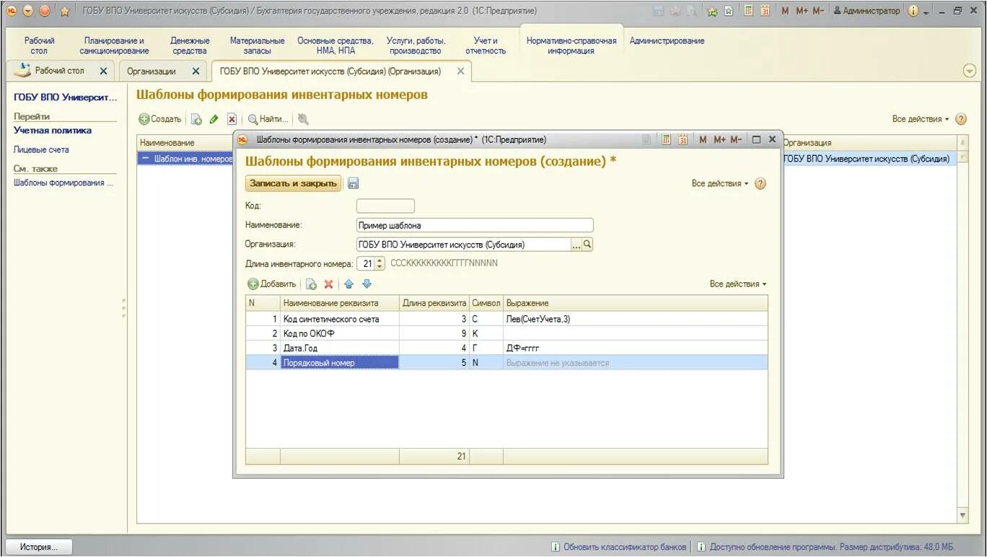Image resolution: width=987 pixels, height=557 pixels.
Task: Go back with main title bar arrow
Action: [x=12, y=11]
